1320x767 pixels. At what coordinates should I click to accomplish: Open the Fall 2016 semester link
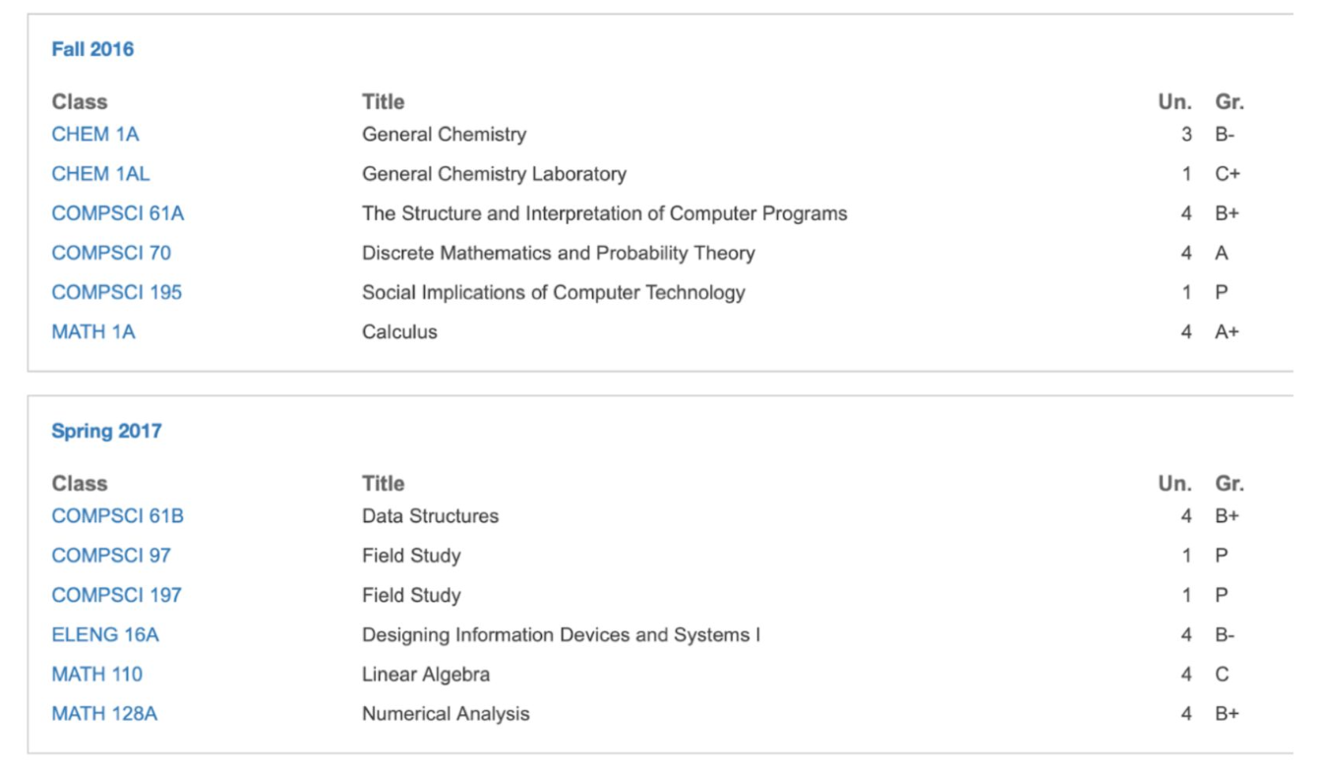[92, 49]
